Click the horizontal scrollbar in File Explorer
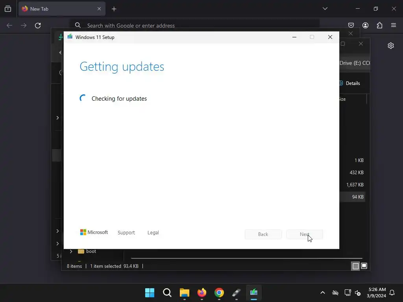This screenshot has height=302, width=403. click(x=247, y=258)
